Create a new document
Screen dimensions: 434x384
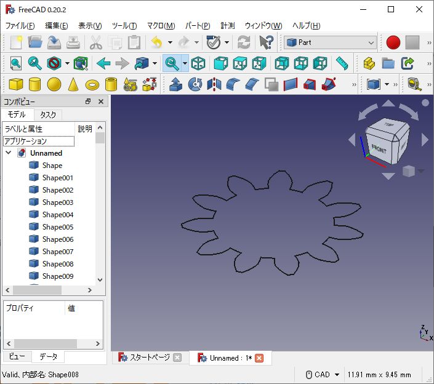pos(16,42)
